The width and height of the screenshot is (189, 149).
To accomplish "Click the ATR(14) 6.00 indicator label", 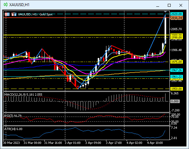I will (13, 129).
